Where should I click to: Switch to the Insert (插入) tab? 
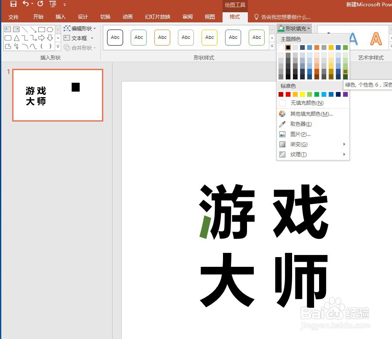pos(60,17)
